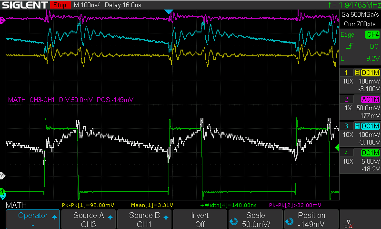Toggle channel 1 bandwidth limit B badge

(357, 73)
